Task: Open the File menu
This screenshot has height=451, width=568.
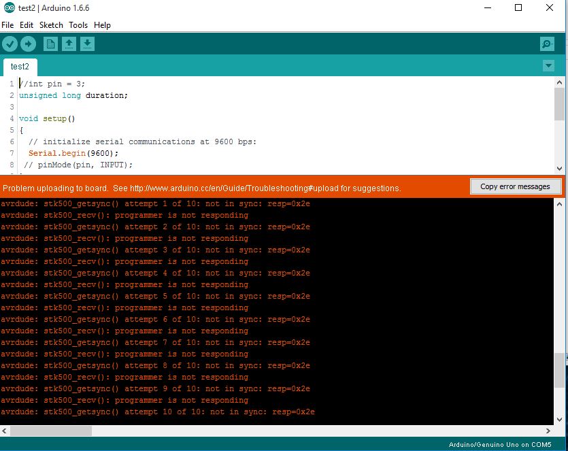Action: pyautogui.click(x=7, y=25)
